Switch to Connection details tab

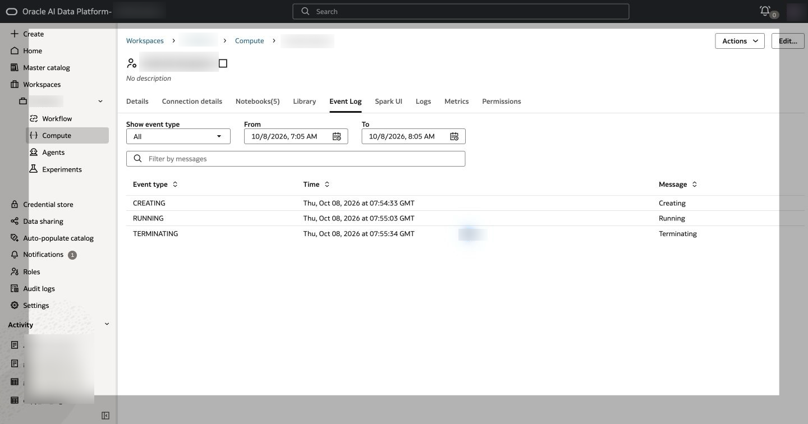192,102
